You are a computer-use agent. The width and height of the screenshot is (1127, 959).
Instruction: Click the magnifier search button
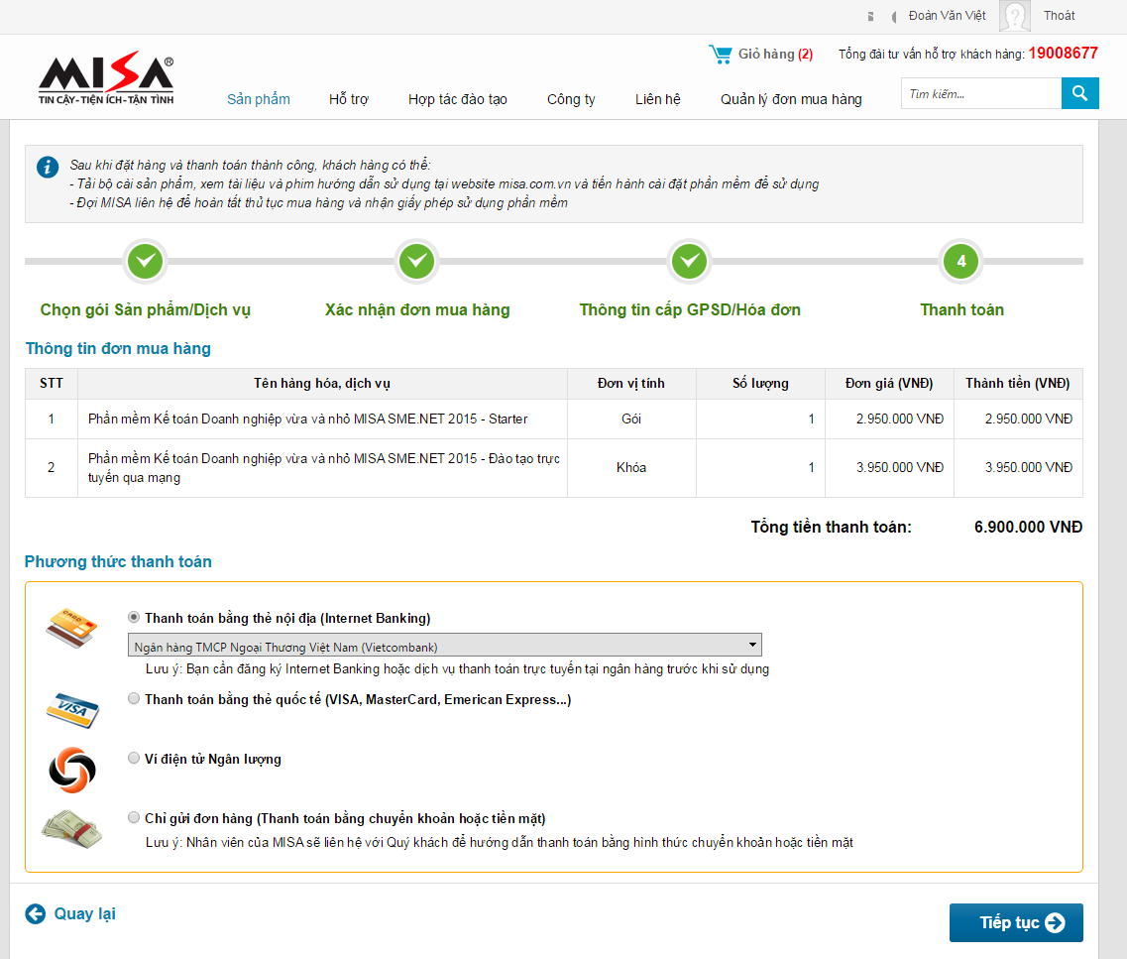point(1079,94)
